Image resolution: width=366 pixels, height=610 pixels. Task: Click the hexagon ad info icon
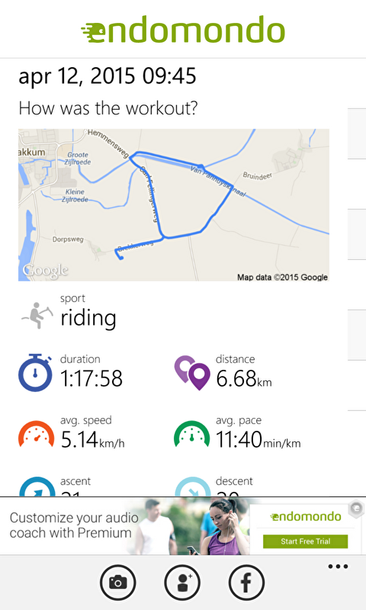click(356, 509)
